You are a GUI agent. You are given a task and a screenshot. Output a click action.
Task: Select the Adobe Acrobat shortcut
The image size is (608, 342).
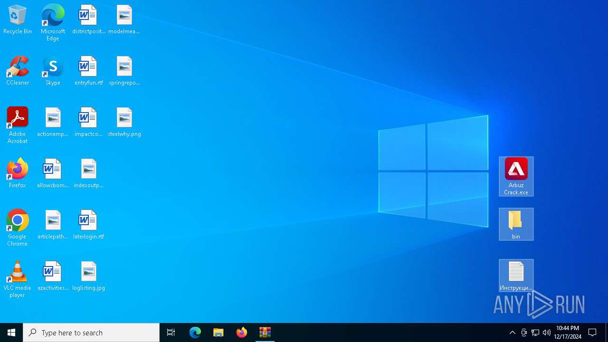pyautogui.click(x=18, y=125)
